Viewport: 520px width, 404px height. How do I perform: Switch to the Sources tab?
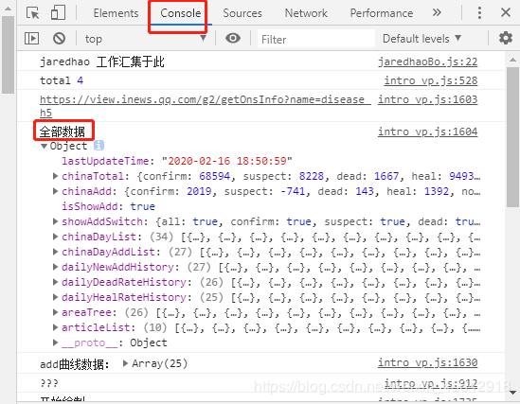pos(242,13)
